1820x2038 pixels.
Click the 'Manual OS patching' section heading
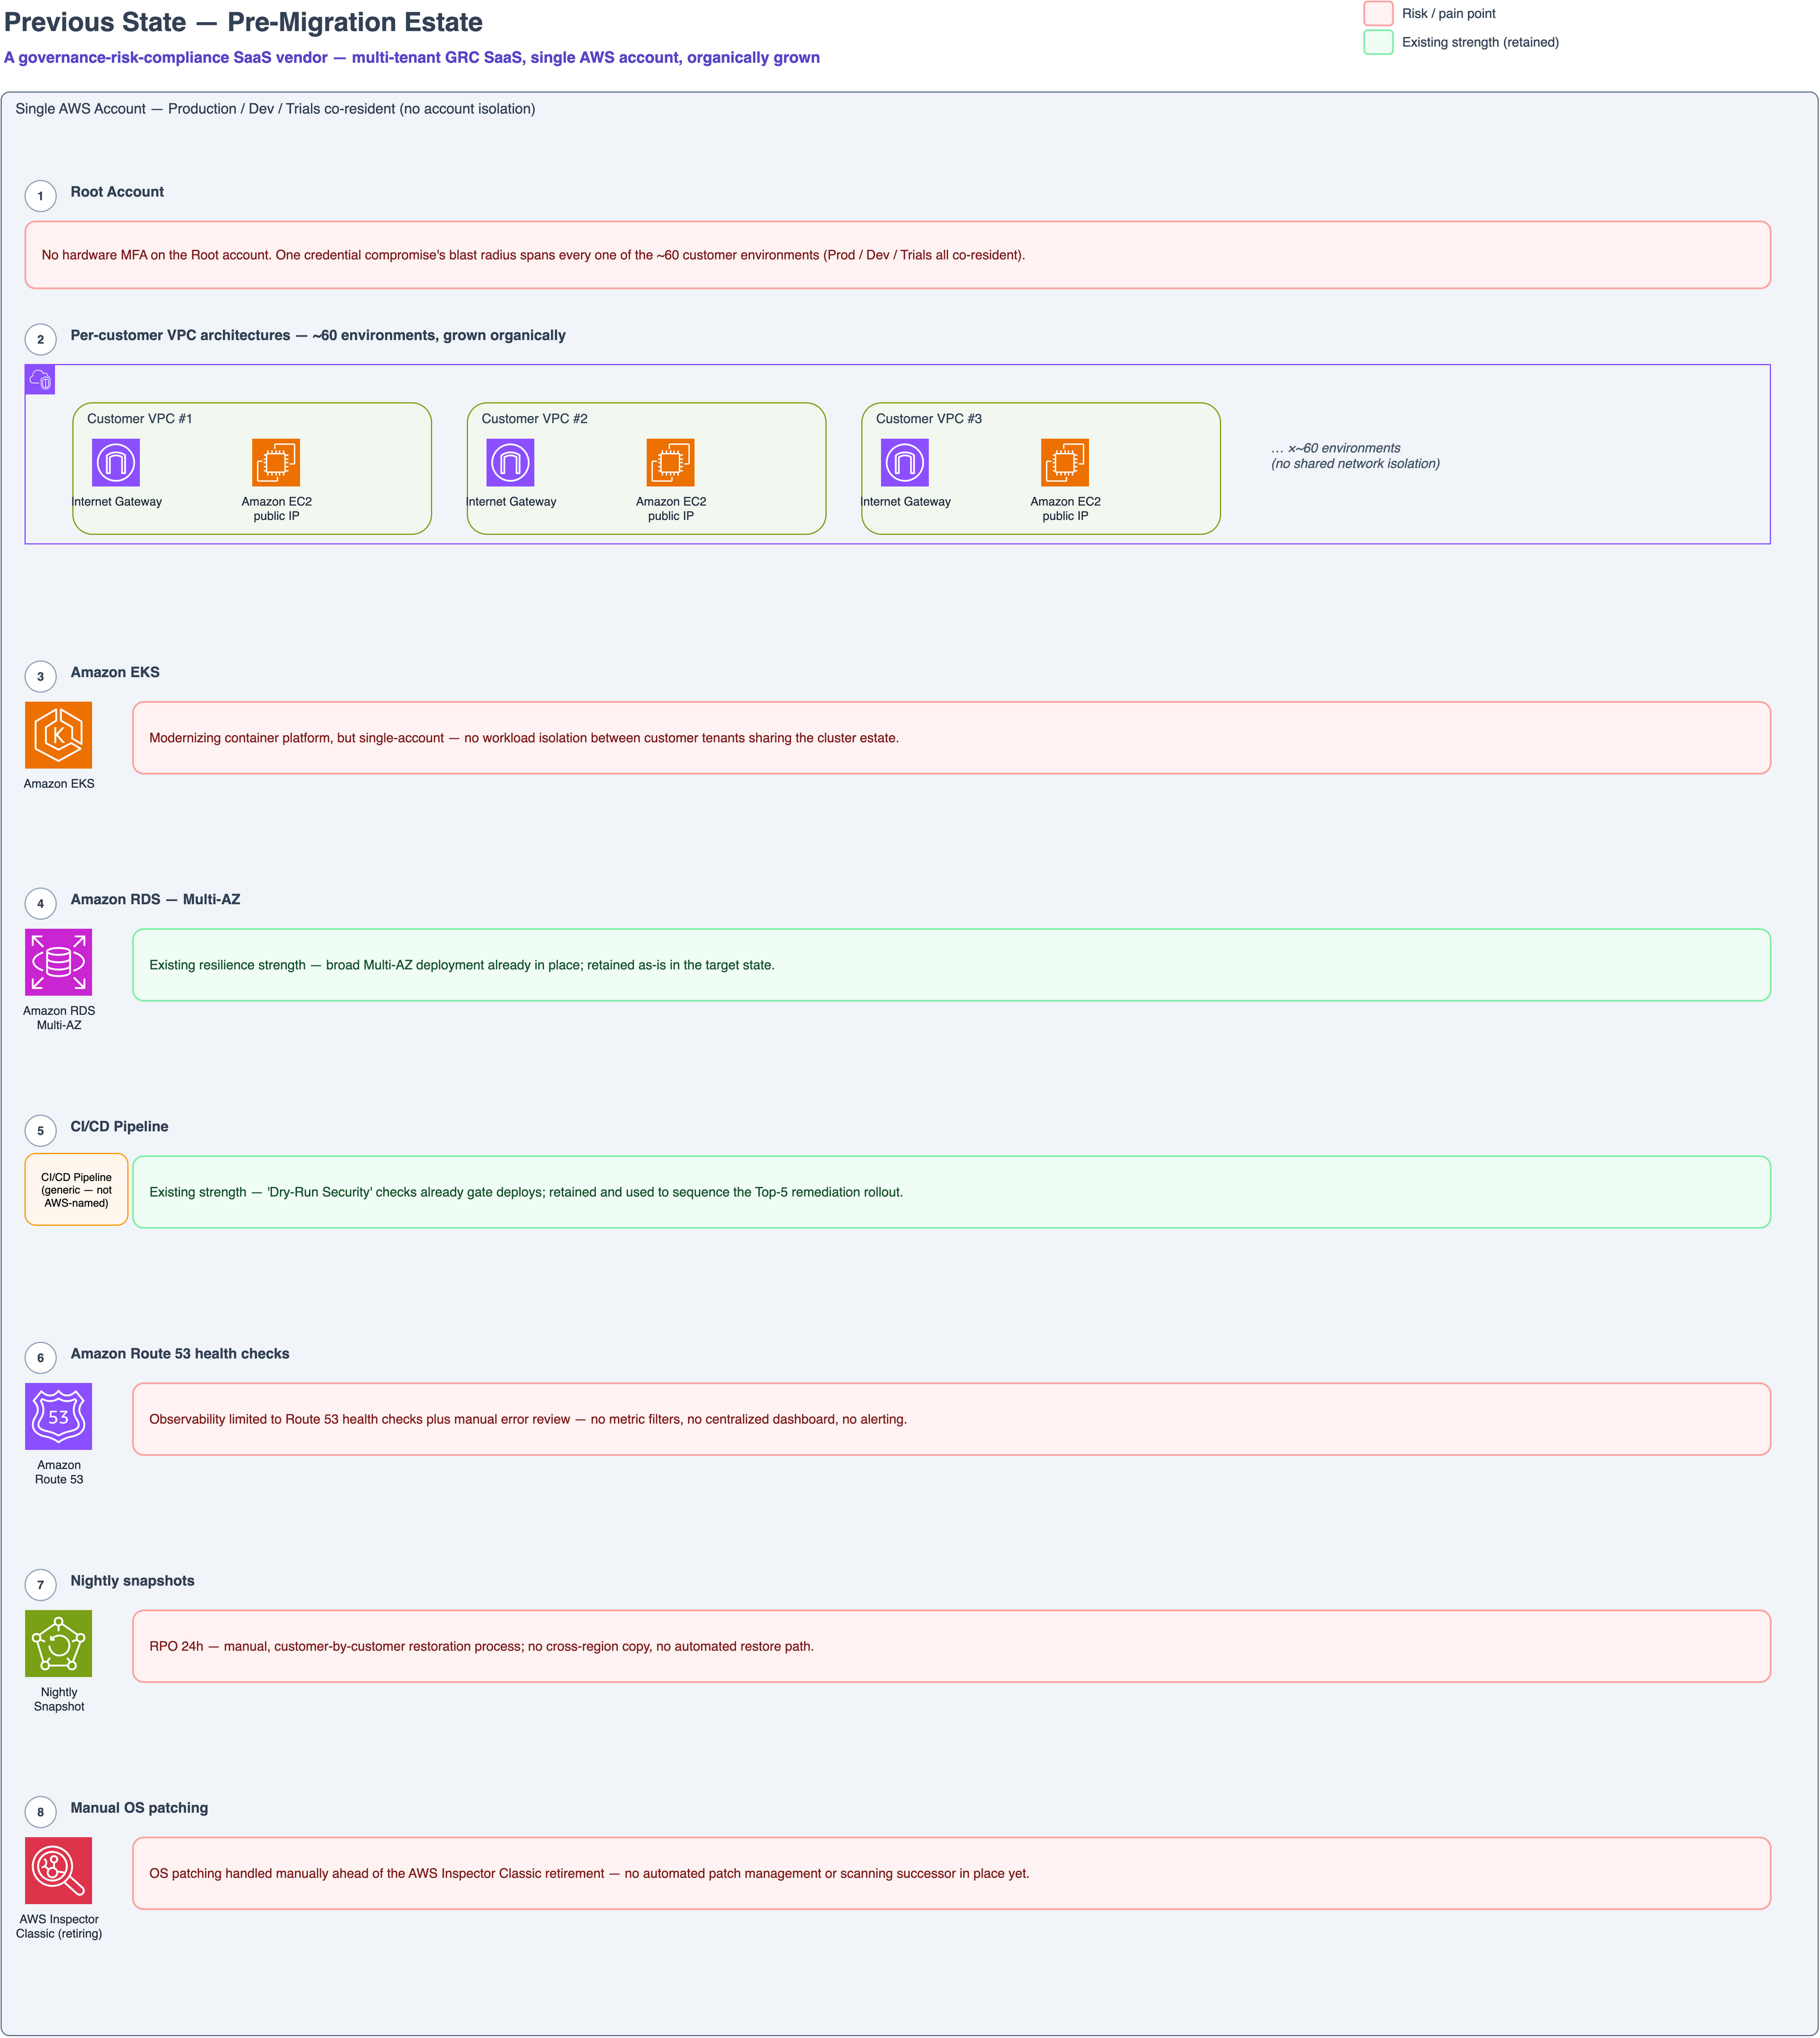click(x=139, y=1807)
